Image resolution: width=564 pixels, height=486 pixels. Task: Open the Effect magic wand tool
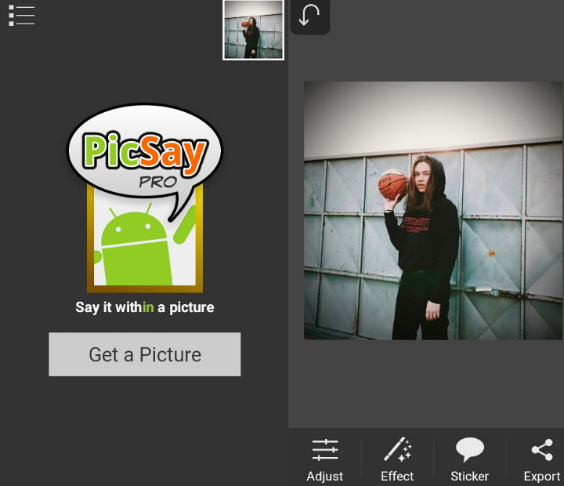pos(397,460)
